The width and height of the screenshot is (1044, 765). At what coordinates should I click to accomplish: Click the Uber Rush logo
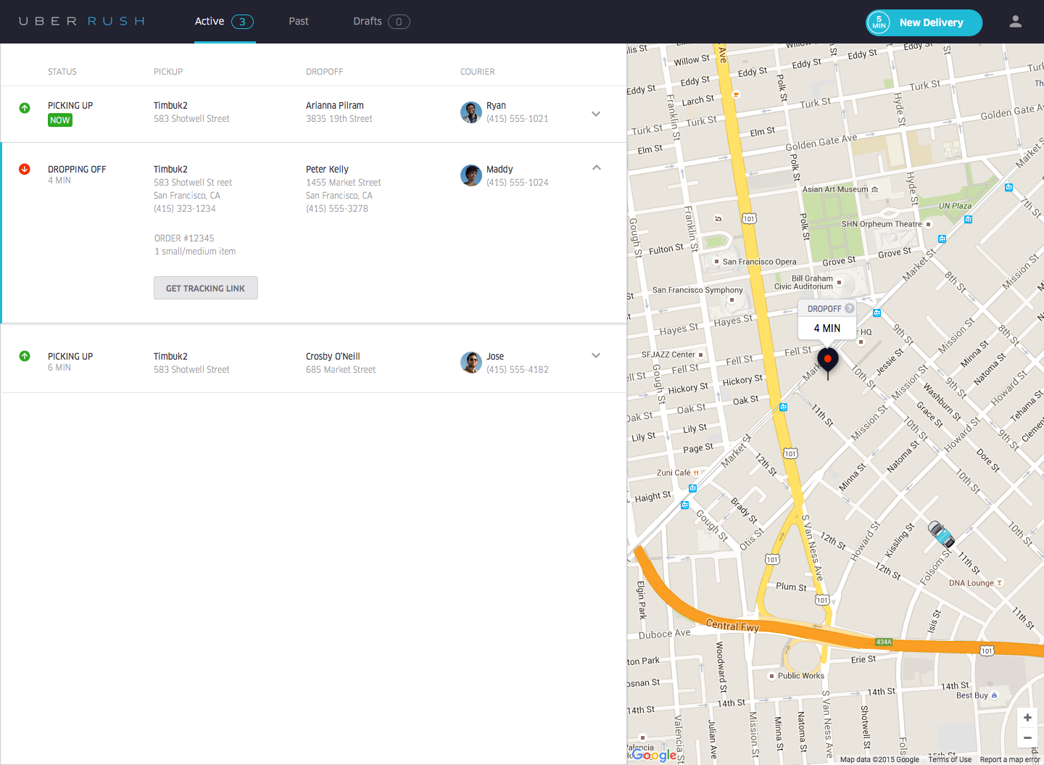coord(82,22)
